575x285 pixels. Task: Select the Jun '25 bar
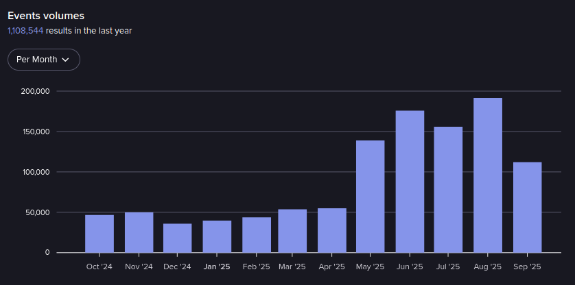[x=410, y=182]
